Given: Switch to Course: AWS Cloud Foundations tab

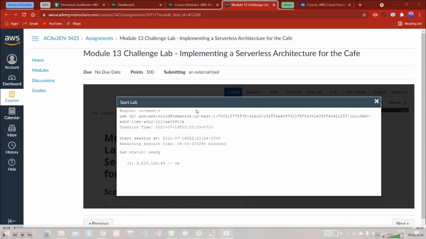Looking at the screenshot, I should coord(325,5).
